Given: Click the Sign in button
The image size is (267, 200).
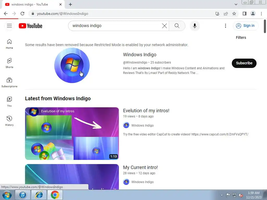Looking at the screenshot, I should 245,26.
